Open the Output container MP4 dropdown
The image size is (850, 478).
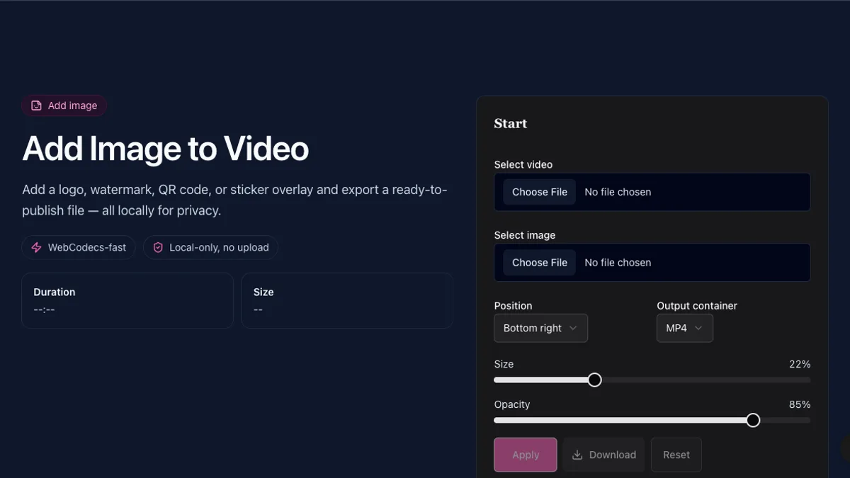pyautogui.click(x=685, y=328)
